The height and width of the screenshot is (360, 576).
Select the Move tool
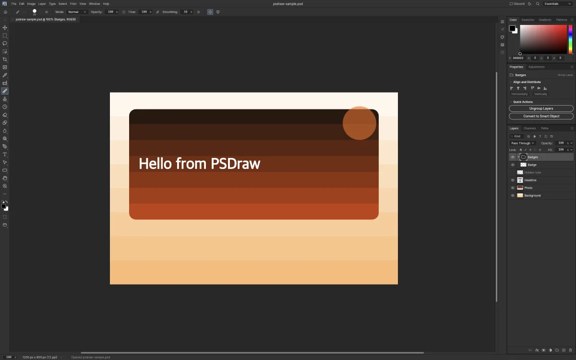(x=5, y=28)
